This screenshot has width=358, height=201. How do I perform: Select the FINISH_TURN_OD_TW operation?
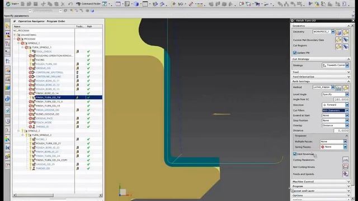[x=48, y=97]
